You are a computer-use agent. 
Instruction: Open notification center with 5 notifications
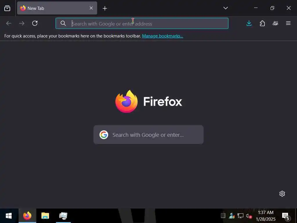point(286,216)
